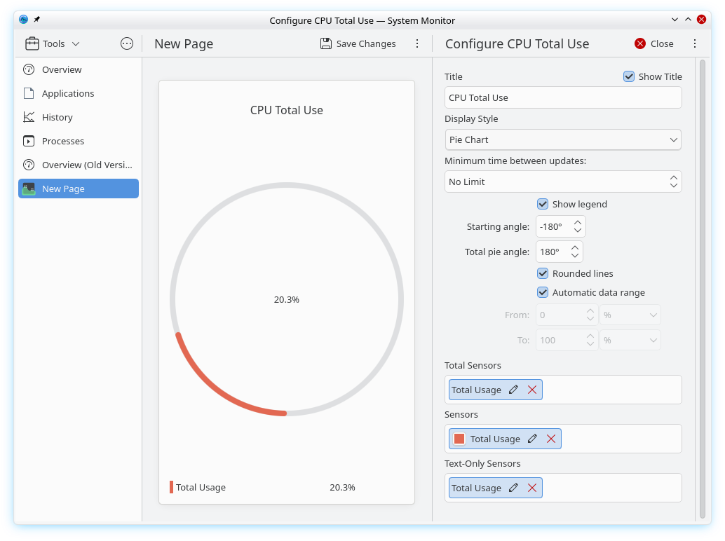
Task: Disable the Show legend checkbox
Action: 543,204
